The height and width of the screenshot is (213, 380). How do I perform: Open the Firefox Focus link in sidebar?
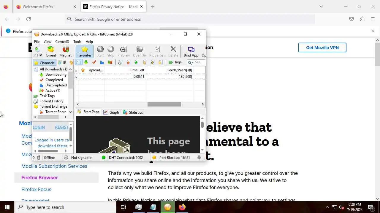pyautogui.click(x=36, y=189)
